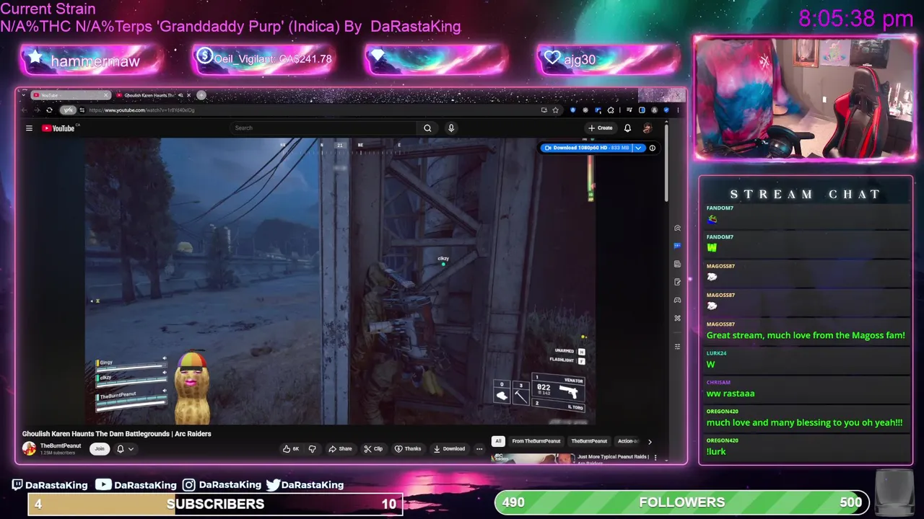Click the Arc Raiders video player
Screen dimensions: 924x519
(339, 281)
